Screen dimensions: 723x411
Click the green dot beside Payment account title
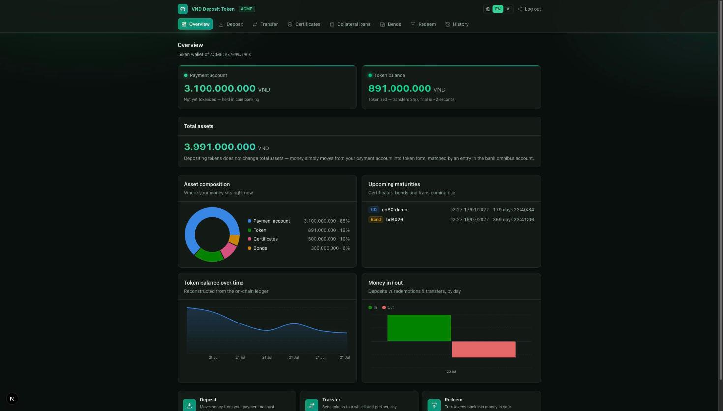click(186, 75)
